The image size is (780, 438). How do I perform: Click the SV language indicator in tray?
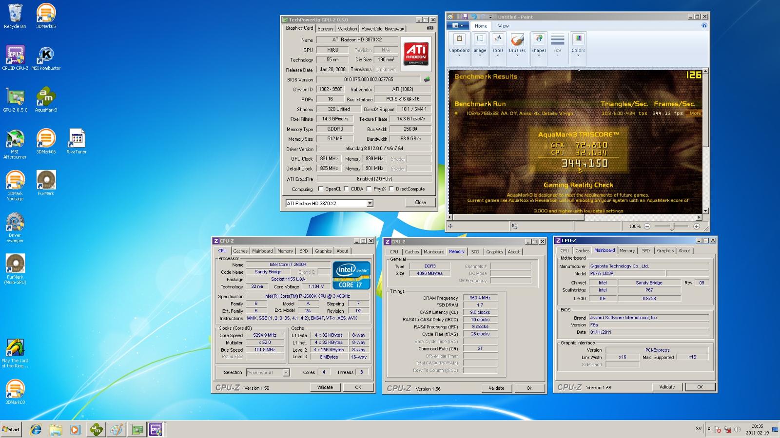click(698, 429)
